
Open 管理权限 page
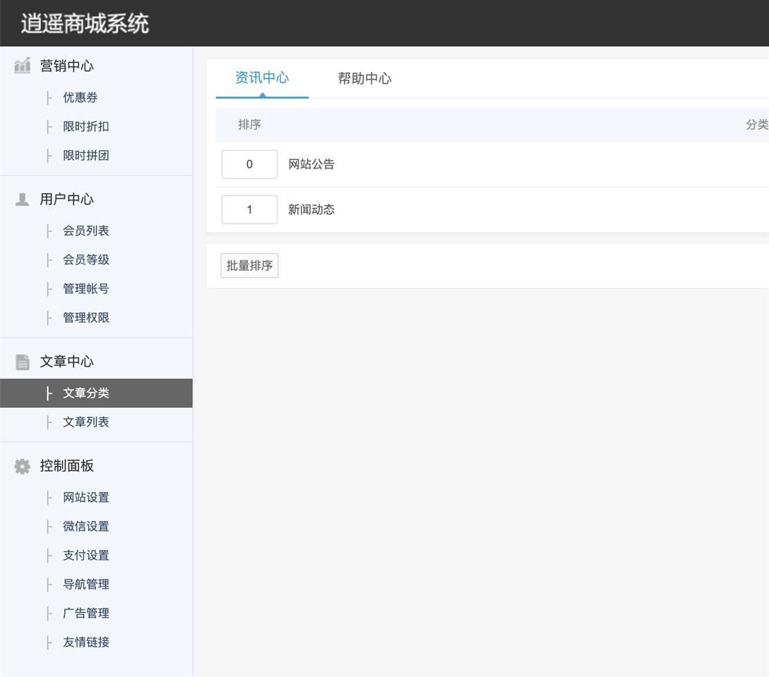coord(86,317)
